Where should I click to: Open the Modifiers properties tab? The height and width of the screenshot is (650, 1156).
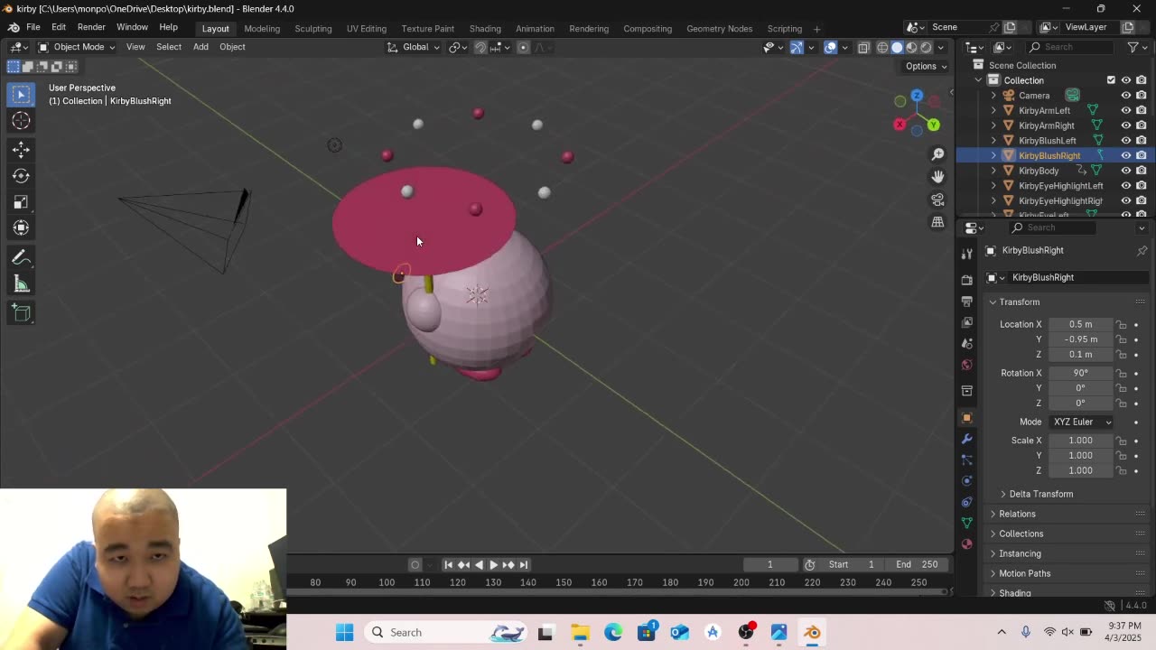coord(967,439)
